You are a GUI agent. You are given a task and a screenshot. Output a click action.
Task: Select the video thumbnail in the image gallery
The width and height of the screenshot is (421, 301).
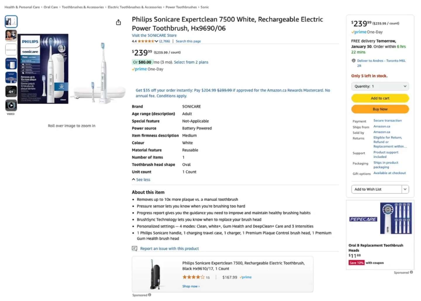pos(11,106)
